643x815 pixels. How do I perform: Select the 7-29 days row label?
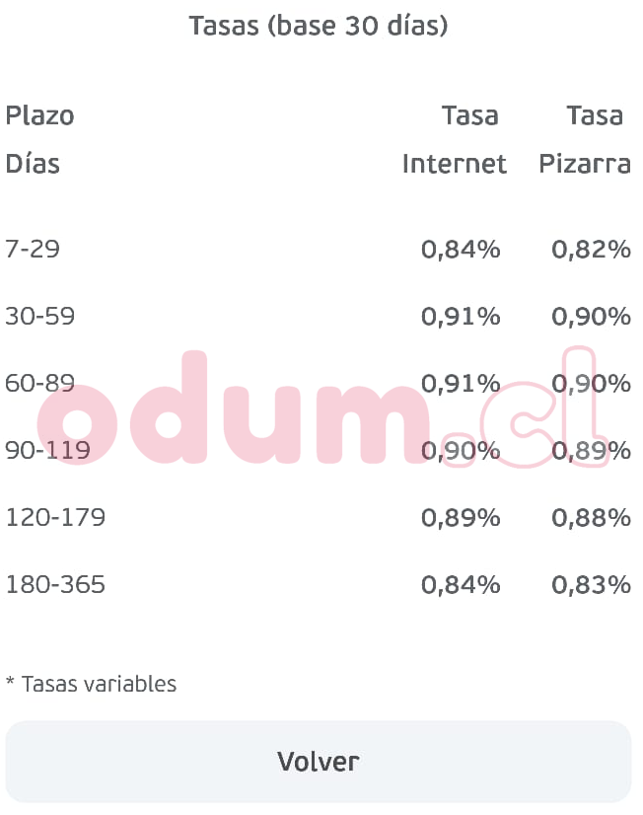click(33, 249)
